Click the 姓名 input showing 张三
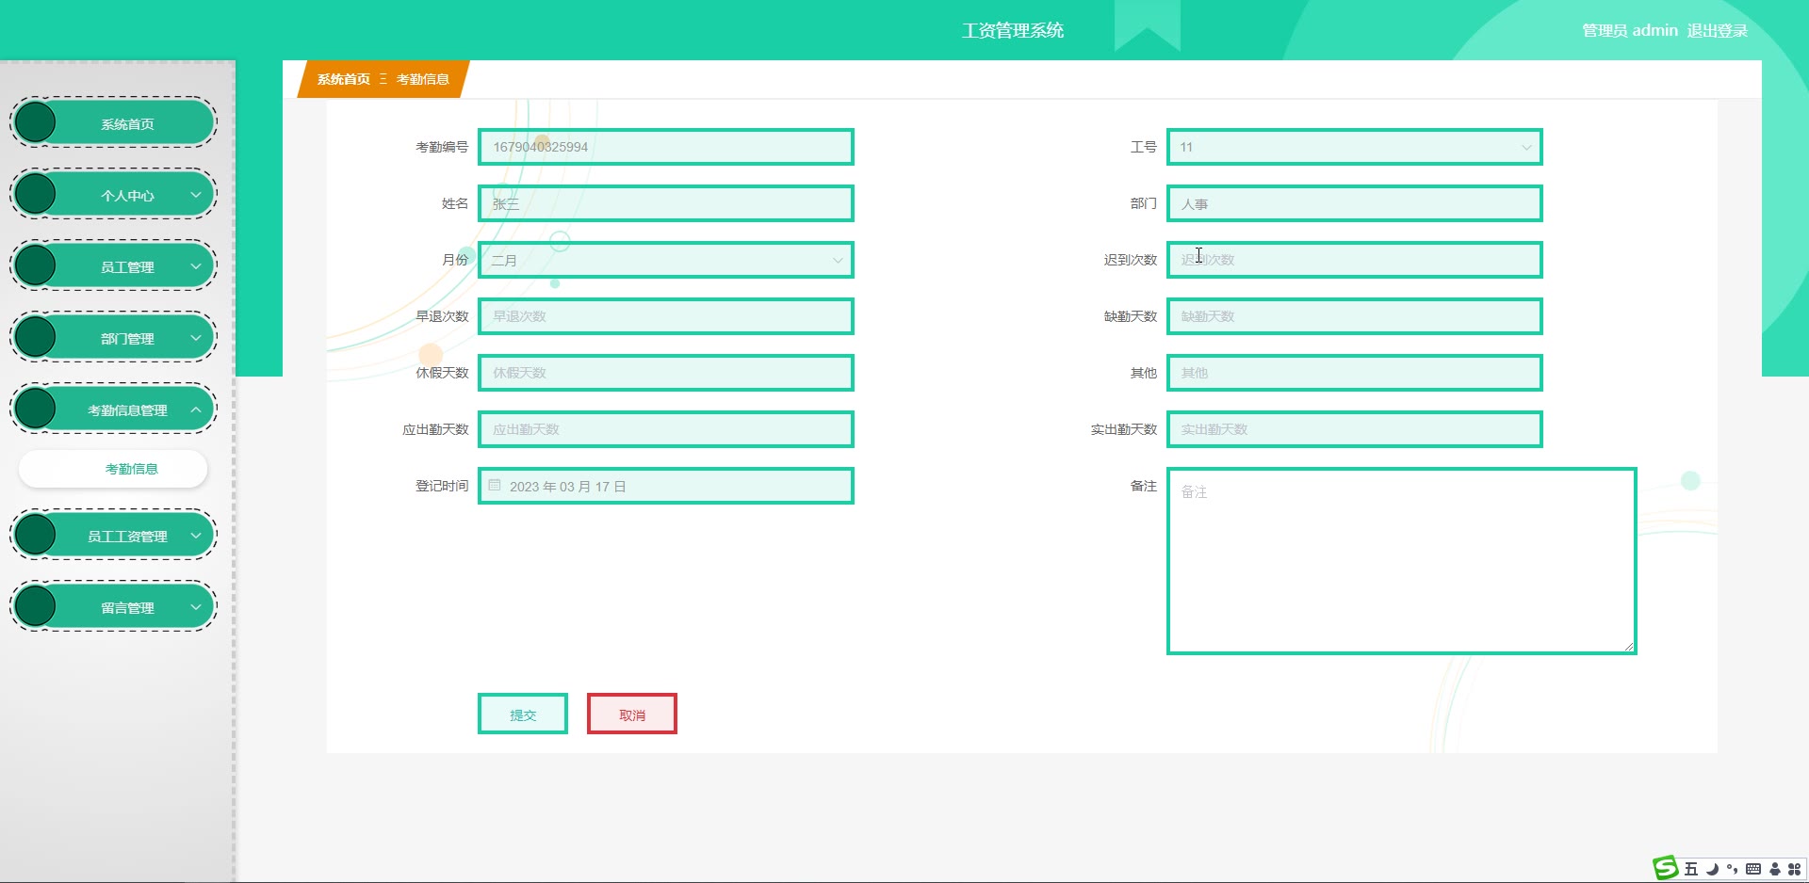Image resolution: width=1809 pixels, height=883 pixels. pos(665,203)
